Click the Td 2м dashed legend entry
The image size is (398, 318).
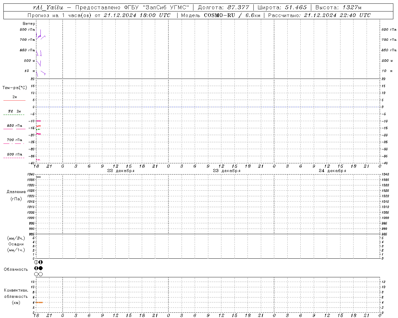(14, 113)
